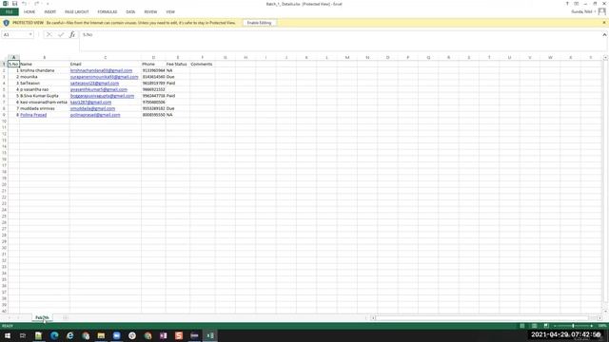Close the Protected View message bar
609x342 pixels.
tap(604, 23)
